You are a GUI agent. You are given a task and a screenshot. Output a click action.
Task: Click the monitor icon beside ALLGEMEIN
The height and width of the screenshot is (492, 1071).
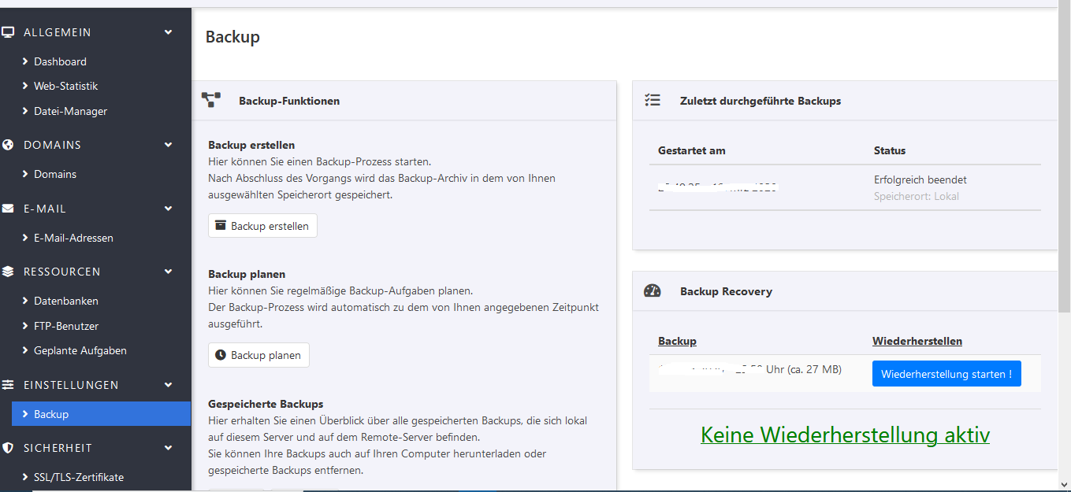point(9,32)
